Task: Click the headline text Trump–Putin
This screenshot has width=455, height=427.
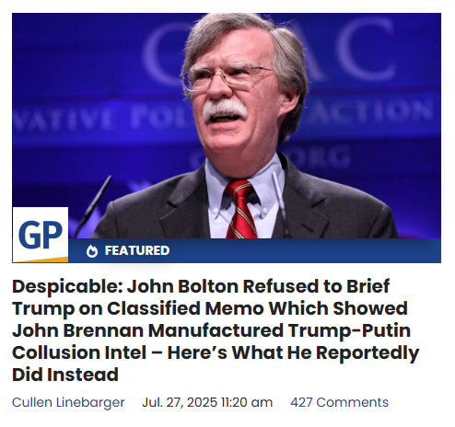Action: coord(349,330)
